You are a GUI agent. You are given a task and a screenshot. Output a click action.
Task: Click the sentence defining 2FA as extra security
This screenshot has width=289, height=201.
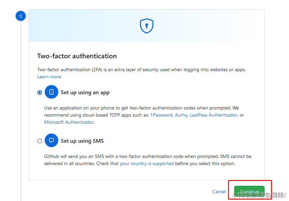(141, 70)
